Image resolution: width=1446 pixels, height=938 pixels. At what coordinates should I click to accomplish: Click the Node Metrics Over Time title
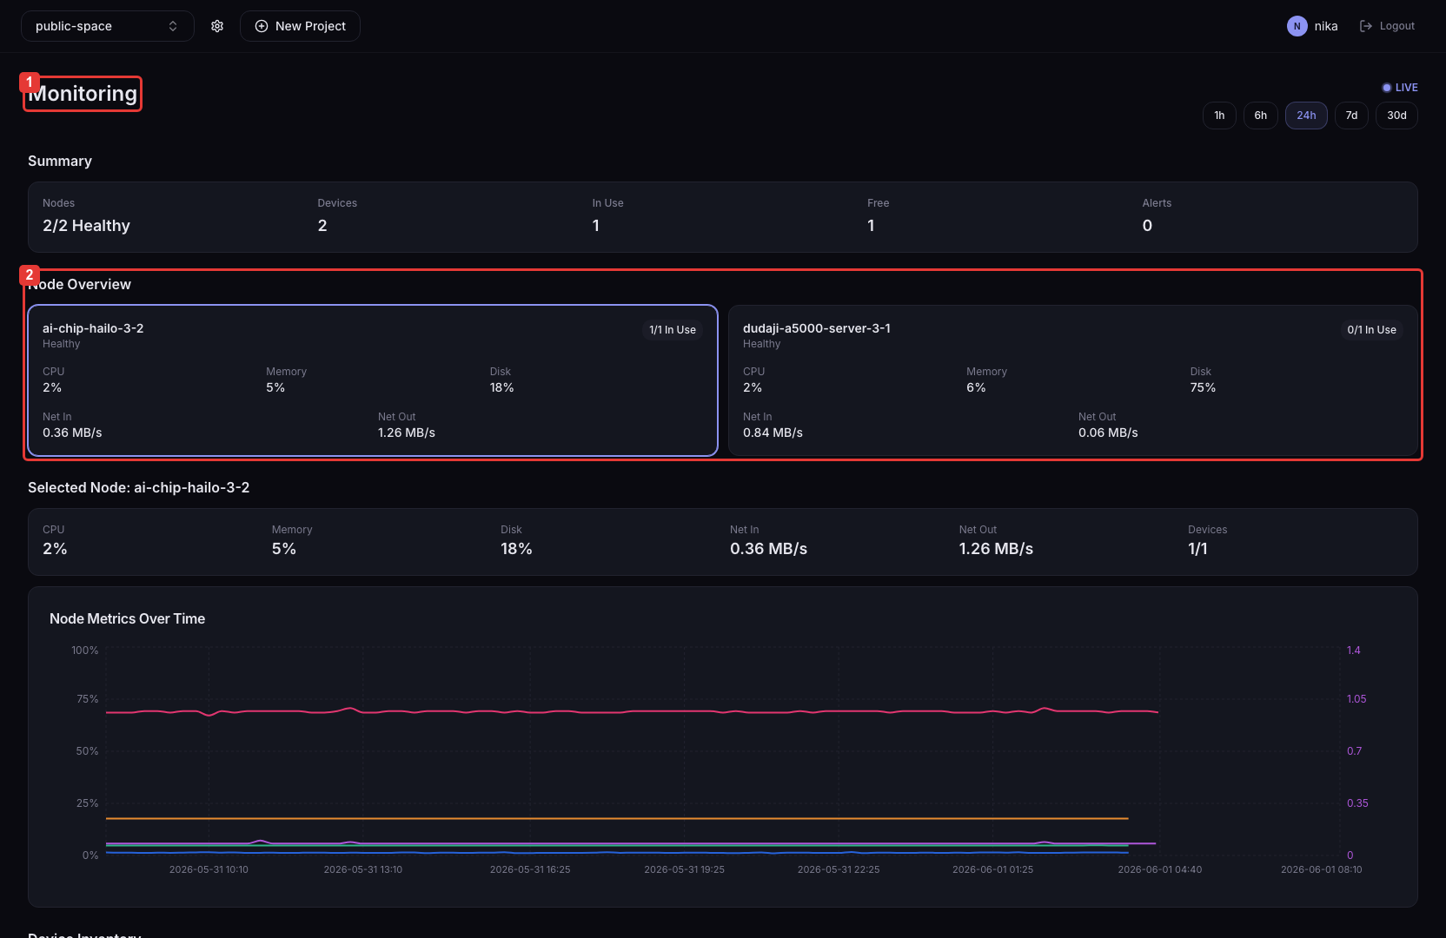pos(127,618)
